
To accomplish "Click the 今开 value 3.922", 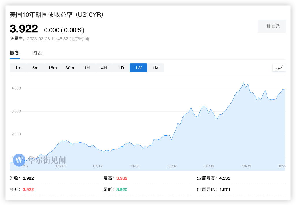I will coord(28,189).
